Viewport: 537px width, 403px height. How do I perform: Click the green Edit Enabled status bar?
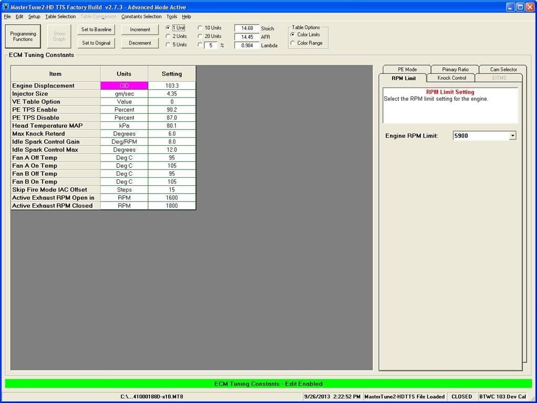click(268, 384)
